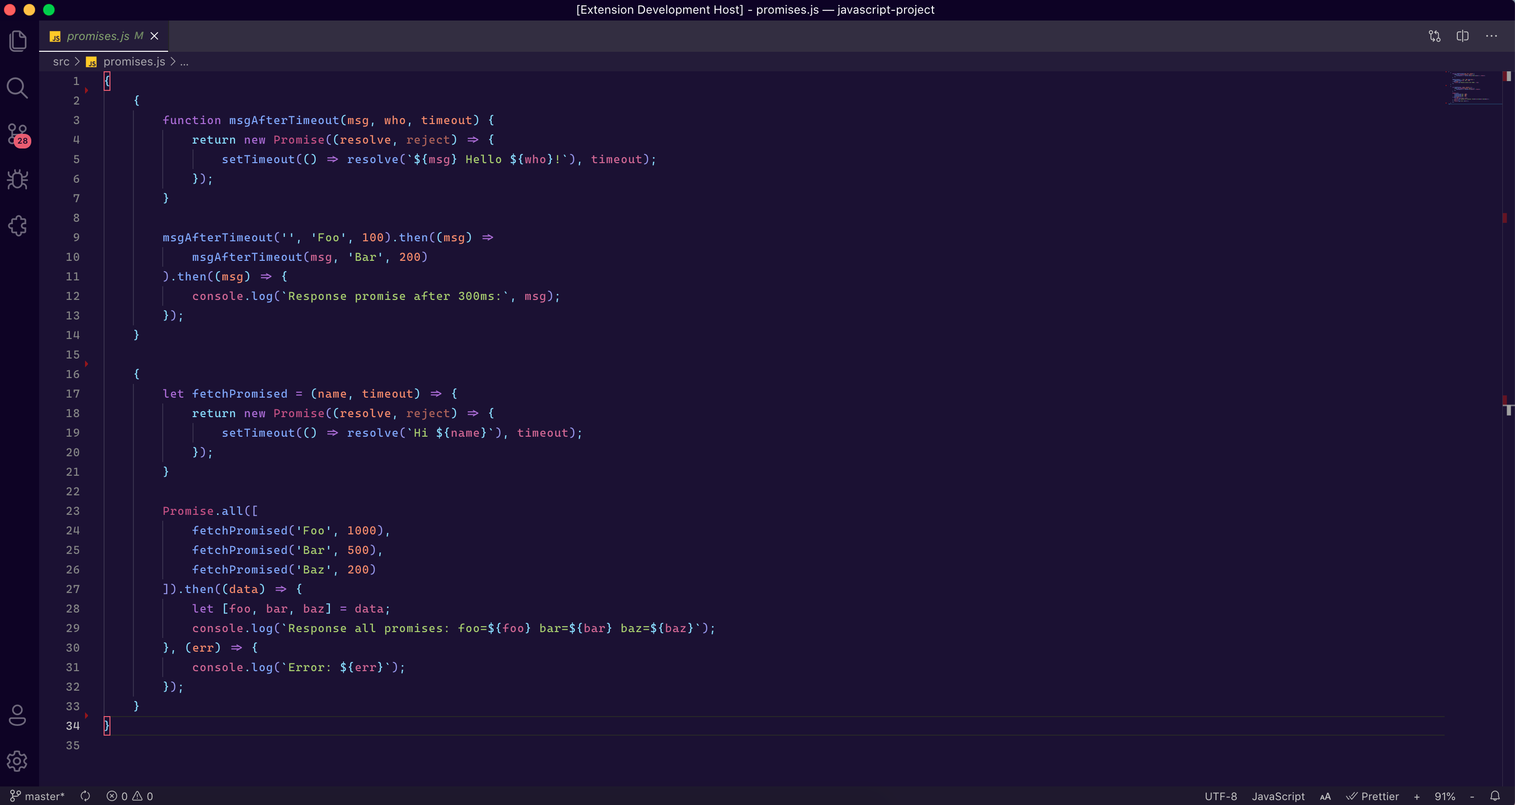Viewport: 1515px width, 805px height.
Task: Open the Accounts menu icon
Action: point(18,715)
